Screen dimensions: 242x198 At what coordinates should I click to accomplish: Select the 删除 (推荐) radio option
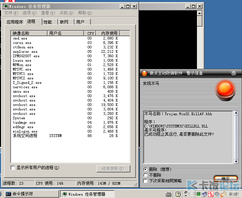pyautogui.click(x=145, y=169)
